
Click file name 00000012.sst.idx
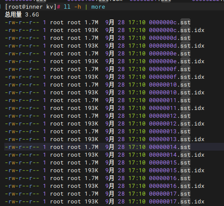tap(177, 124)
